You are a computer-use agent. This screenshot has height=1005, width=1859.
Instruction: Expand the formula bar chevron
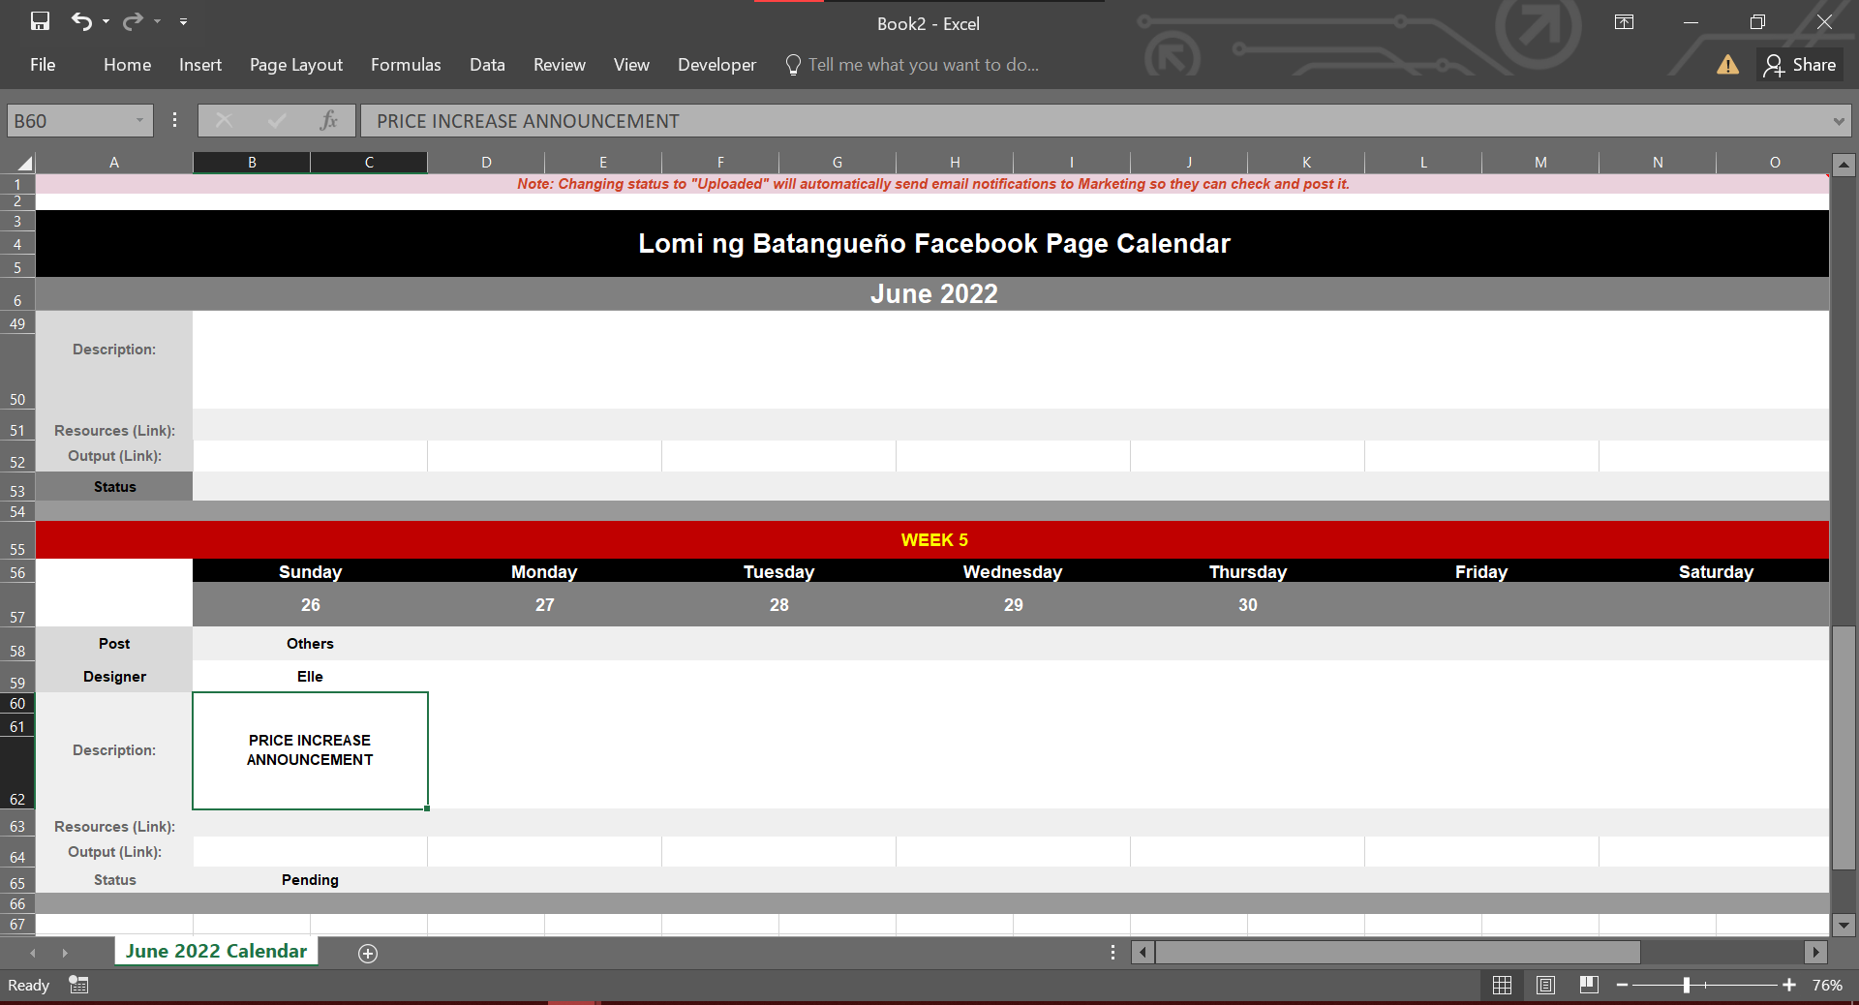pyautogui.click(x=1839, y=121)
